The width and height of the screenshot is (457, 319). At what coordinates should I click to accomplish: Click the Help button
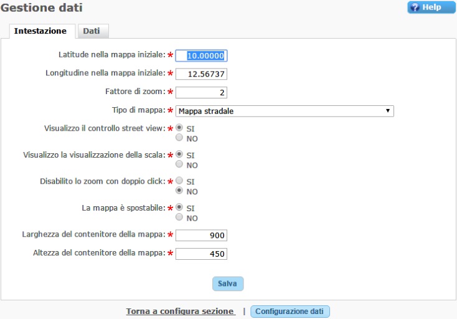[431, 7]
